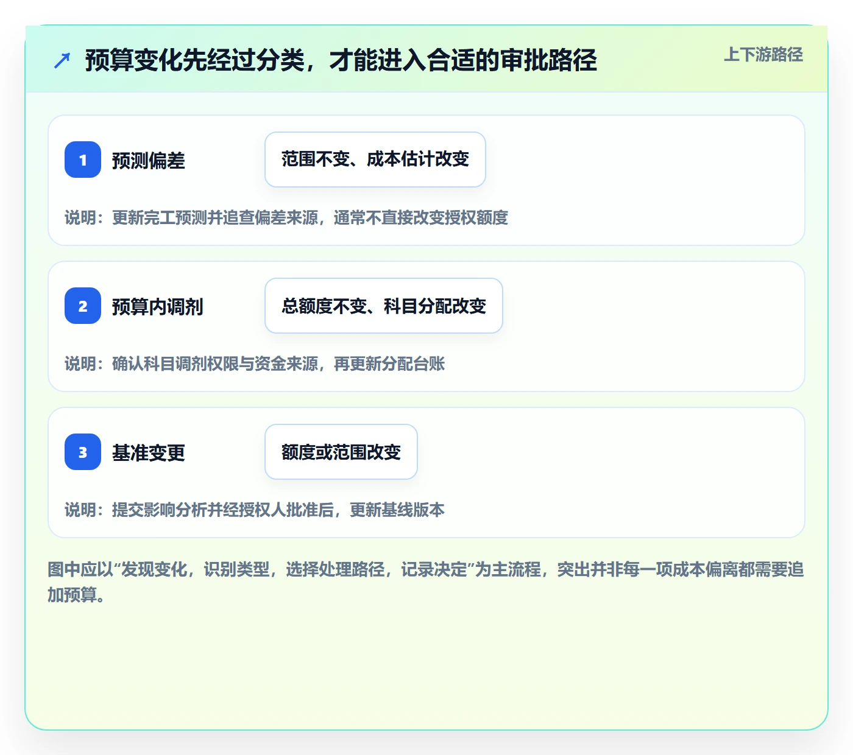Select the 预测偏差 step title
The height and width of the screenshot is (755, 853).
click(x=149, y=161)
